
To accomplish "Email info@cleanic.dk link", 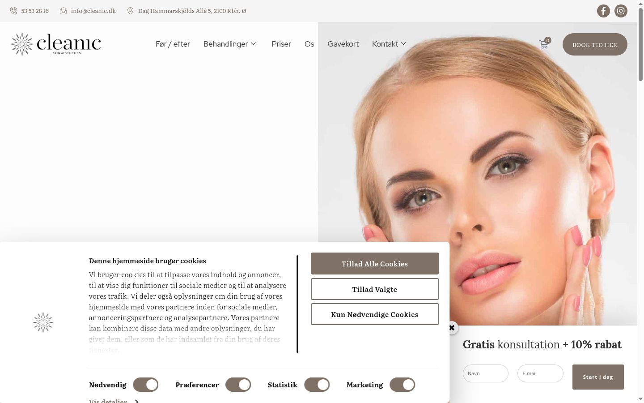I will click(93, 11).
